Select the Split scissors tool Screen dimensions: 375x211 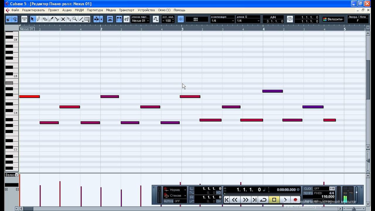tap(57, 19)
